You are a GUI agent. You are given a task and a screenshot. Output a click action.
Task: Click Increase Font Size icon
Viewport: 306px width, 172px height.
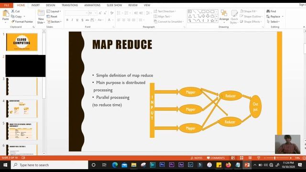click(100, 13)
